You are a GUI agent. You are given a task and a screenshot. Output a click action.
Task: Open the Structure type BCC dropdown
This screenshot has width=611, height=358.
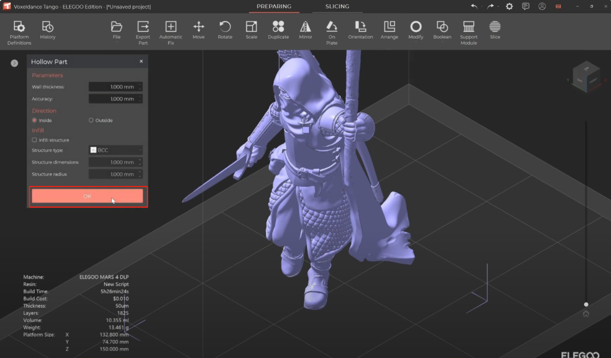pos(115,150)
